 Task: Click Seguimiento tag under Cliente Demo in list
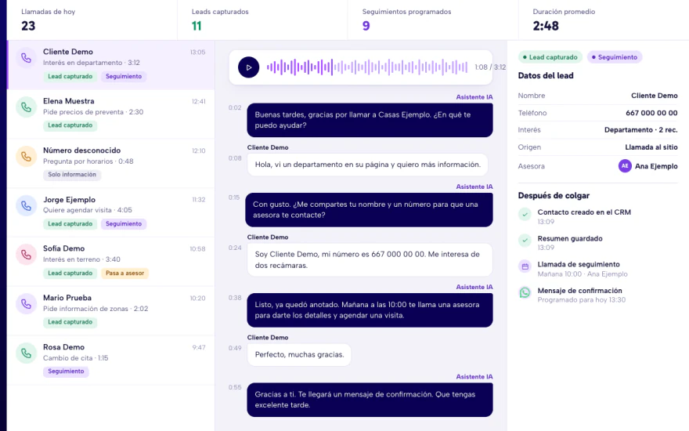coord(124,77)
